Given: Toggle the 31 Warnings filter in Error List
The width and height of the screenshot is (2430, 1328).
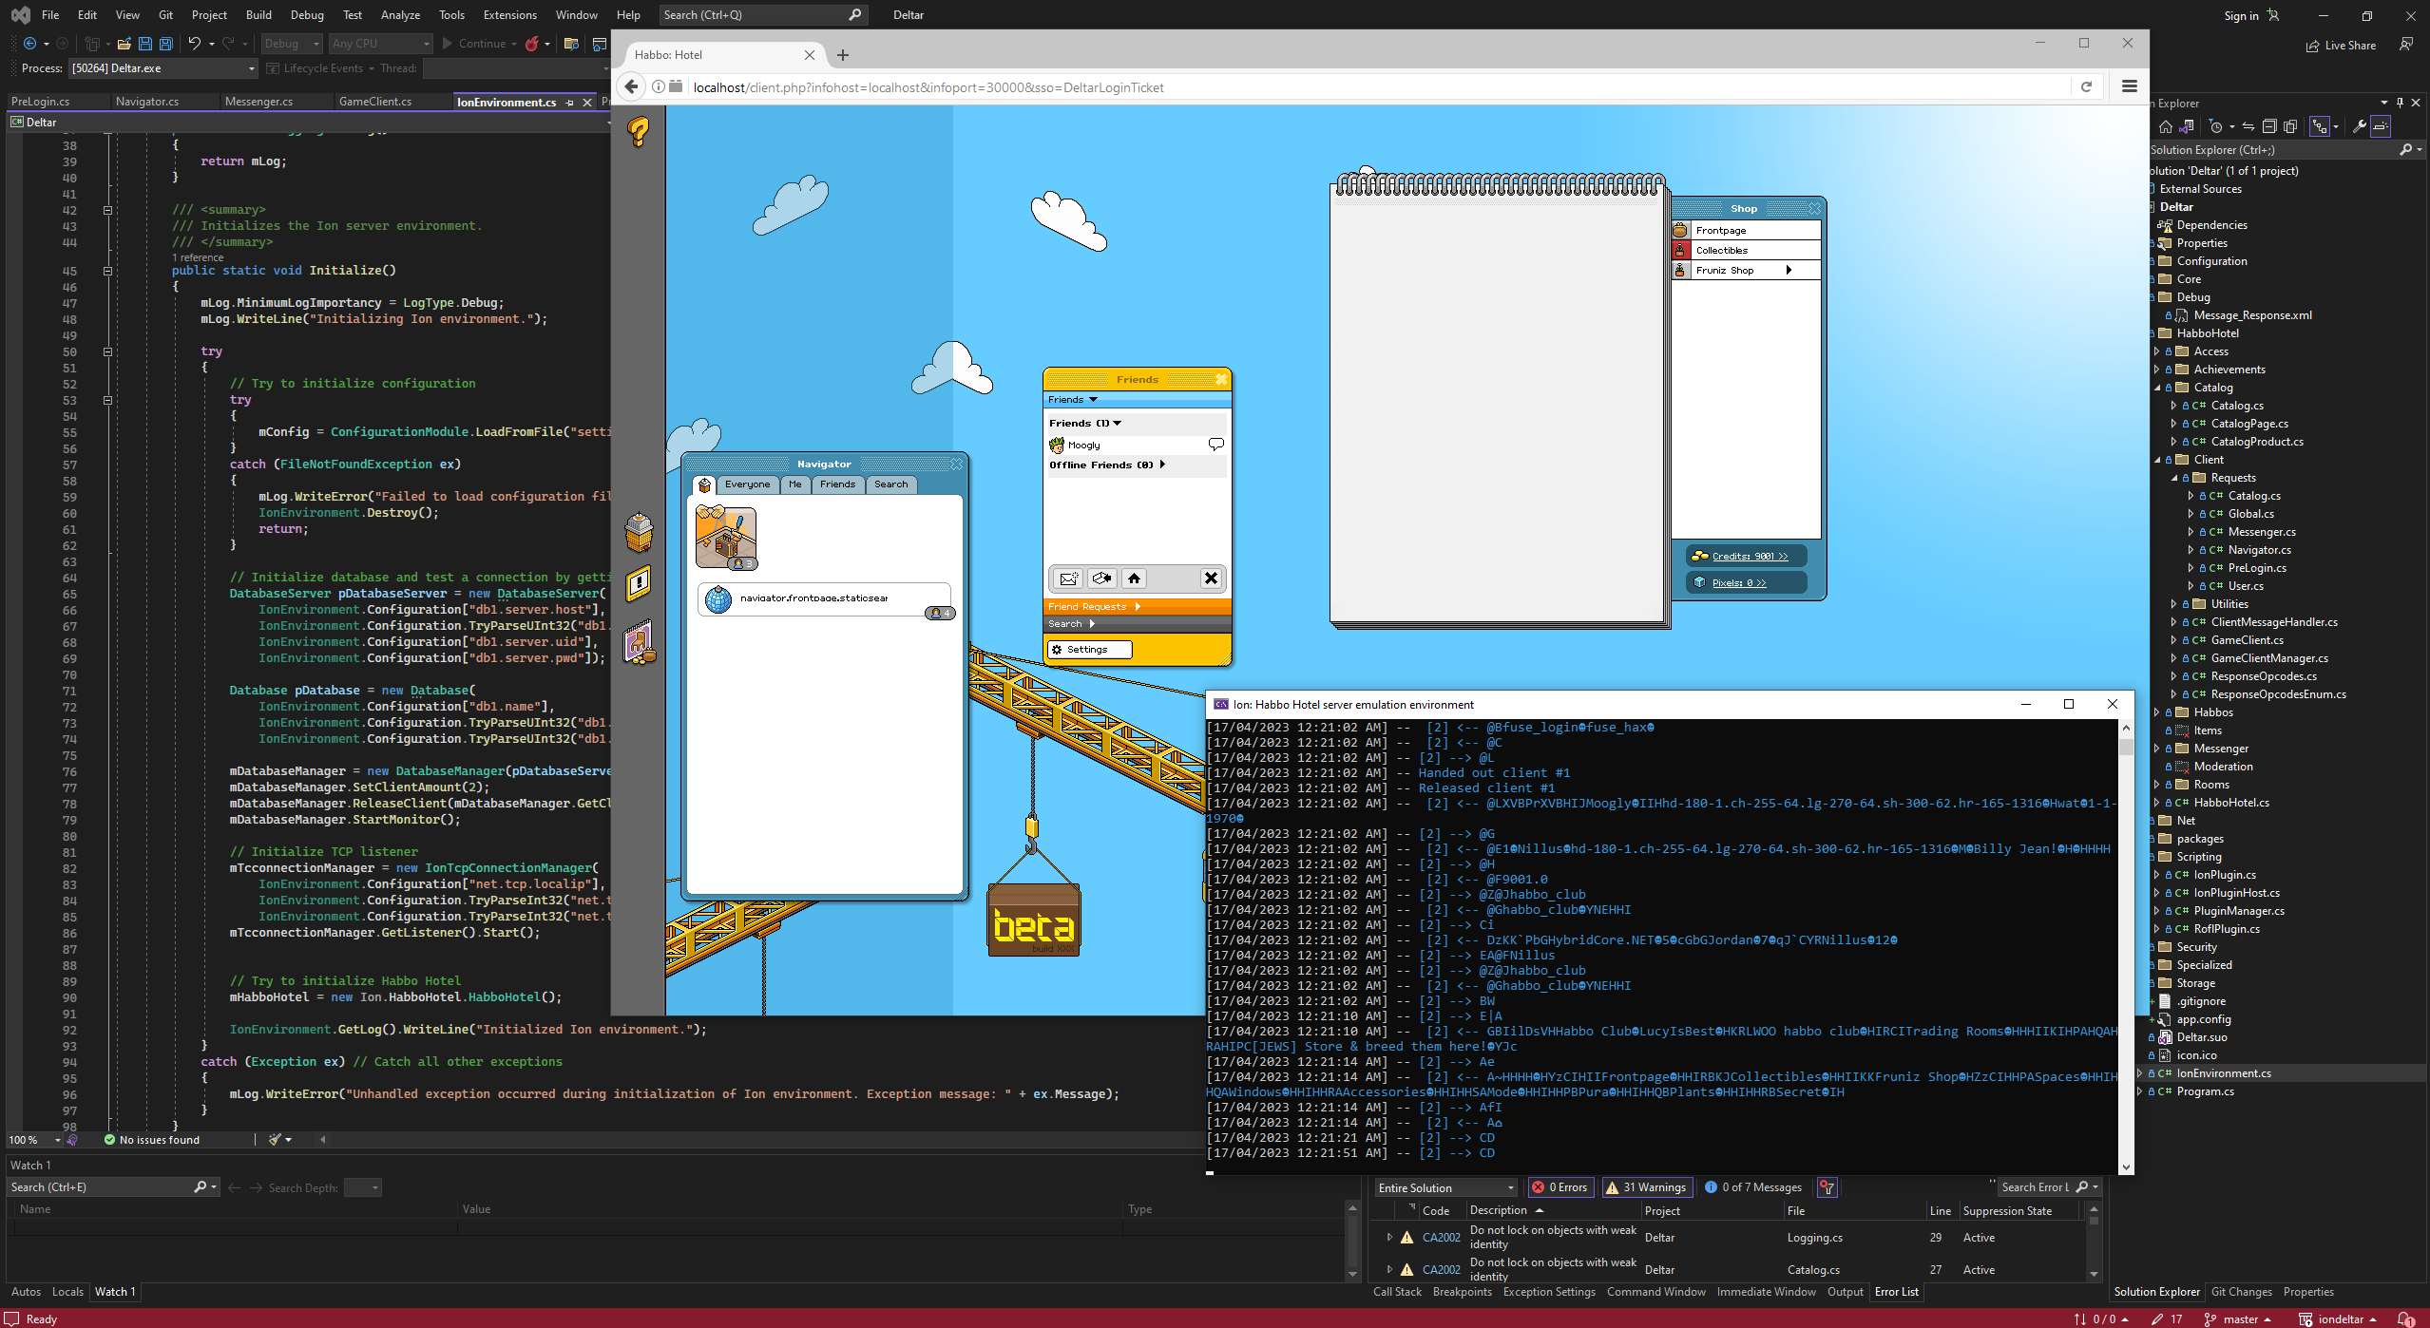Looking at the screenshot, I should 1646,1187.
